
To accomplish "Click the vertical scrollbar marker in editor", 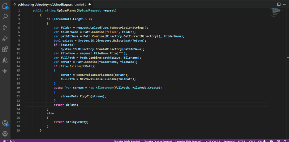I will click(x=288, y=58).
